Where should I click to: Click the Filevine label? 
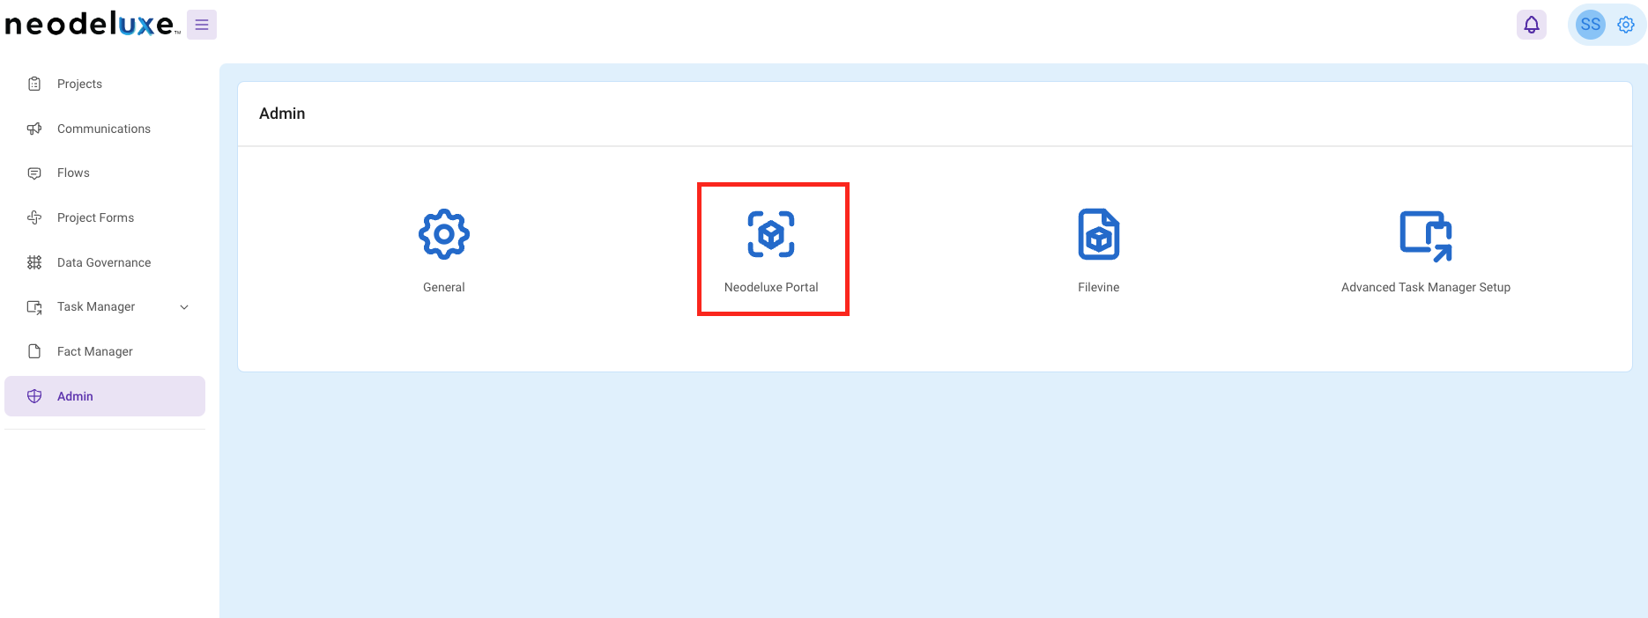[x=1099, y=287]
